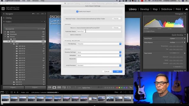This screenshot has height=106, width=189.
Task: Jump to grid view from filmstrip bar icon
Action: [12, 92]
